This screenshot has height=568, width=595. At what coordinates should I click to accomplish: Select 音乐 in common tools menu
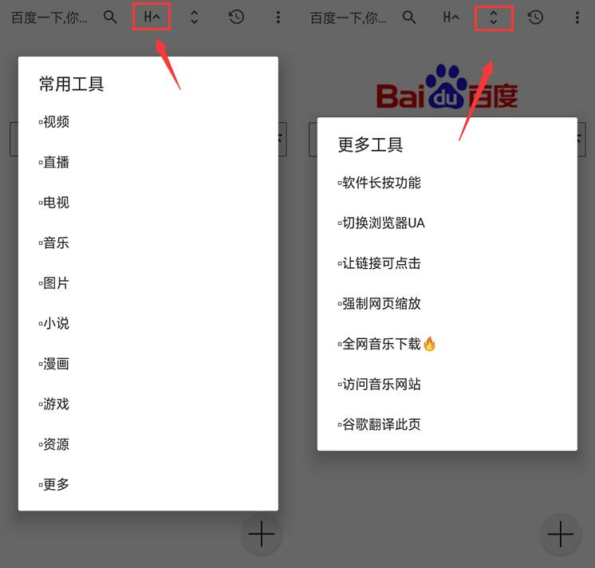point(54,243)
